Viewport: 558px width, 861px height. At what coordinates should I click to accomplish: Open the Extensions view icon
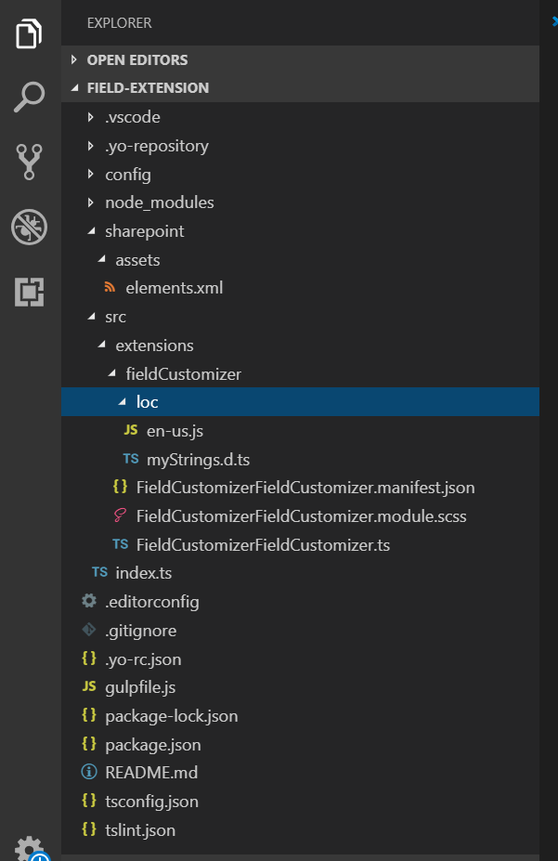point(29,292)
